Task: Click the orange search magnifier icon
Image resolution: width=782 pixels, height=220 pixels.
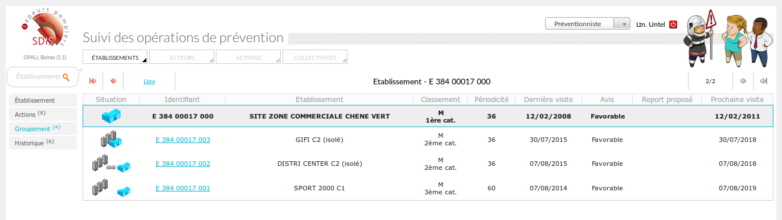Action: click(x=66, y=76)
